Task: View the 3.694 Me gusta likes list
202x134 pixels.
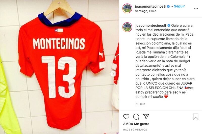Action: click(136, 124)
